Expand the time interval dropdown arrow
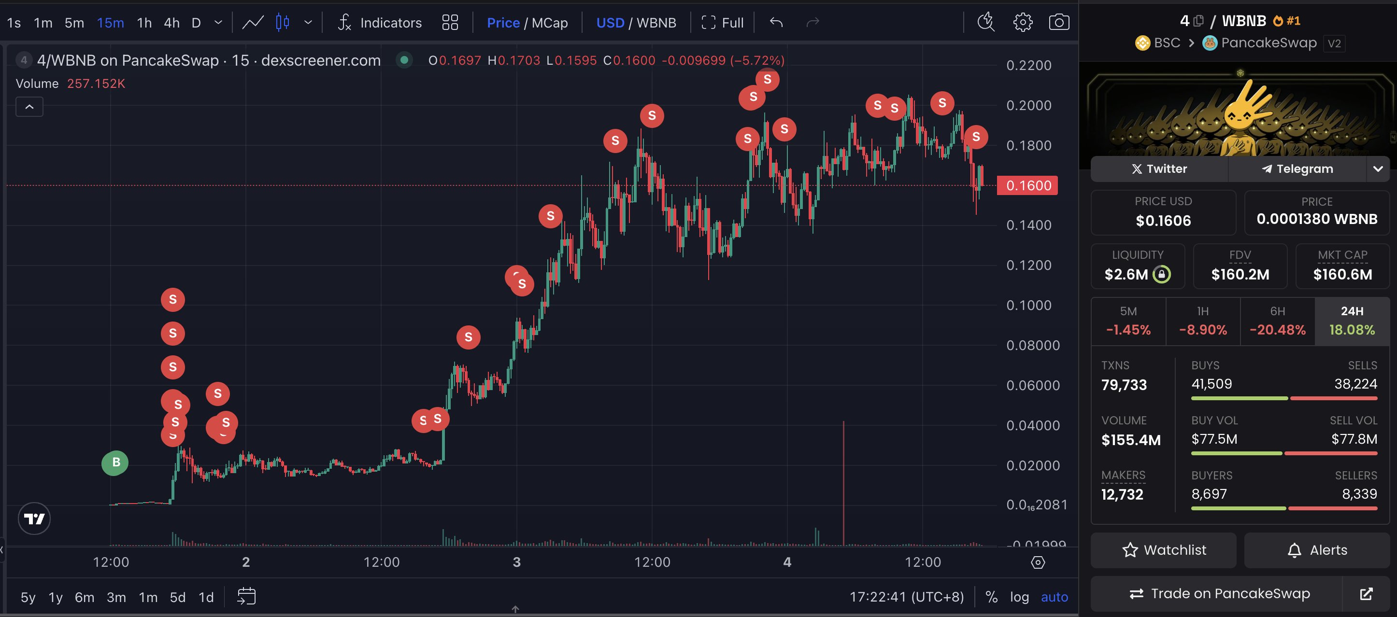The height and width of the screenshot is (617, 1397). (218, 23)
